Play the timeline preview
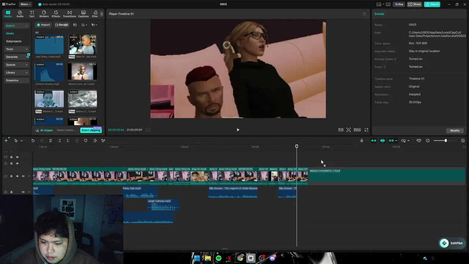The image size is (469, 264). point(238,130)
